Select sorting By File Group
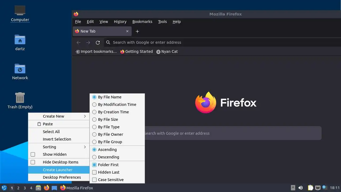The image size is (341, 192). 117,142
